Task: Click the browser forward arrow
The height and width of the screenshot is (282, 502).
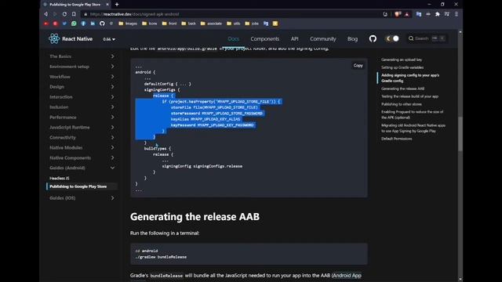Action: (55, 14)
